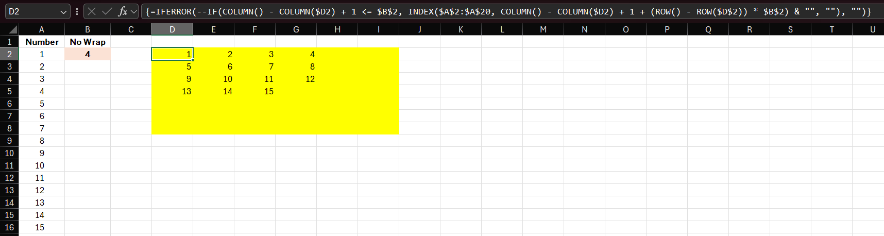Select column D header

(172, 29)
